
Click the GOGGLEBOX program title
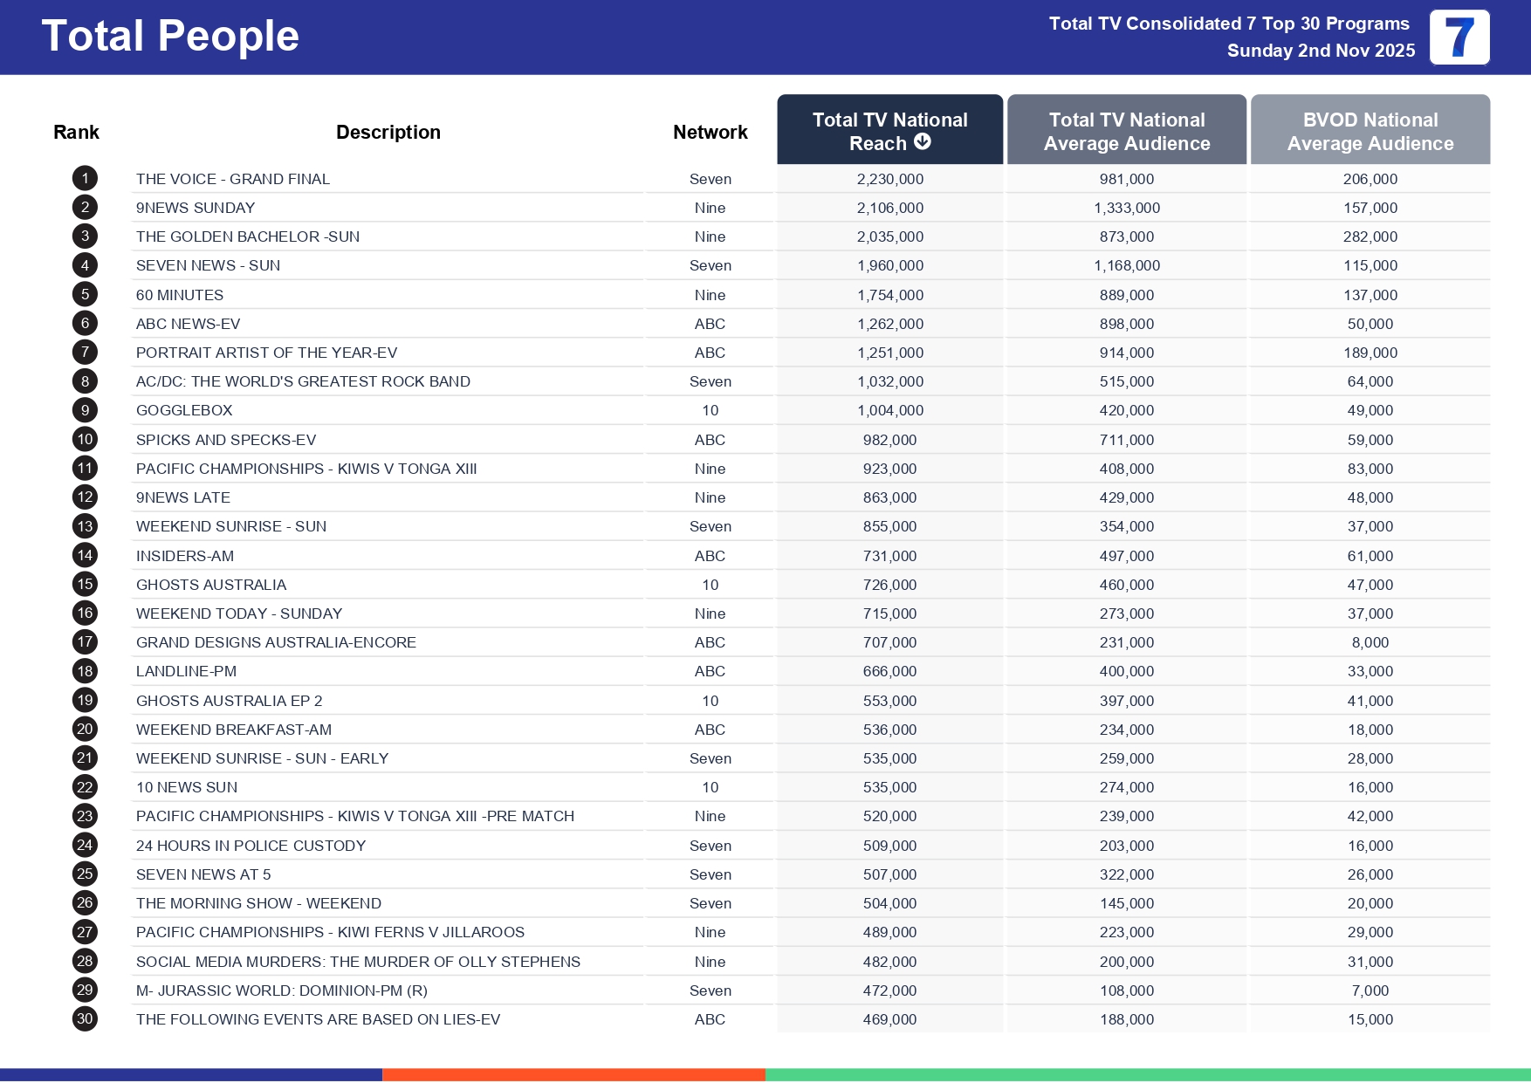point(184,410)
